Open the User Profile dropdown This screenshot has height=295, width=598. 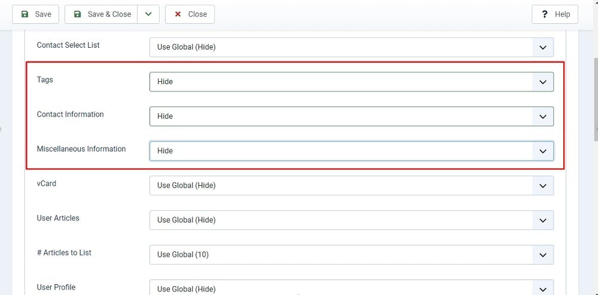(351, 287)
